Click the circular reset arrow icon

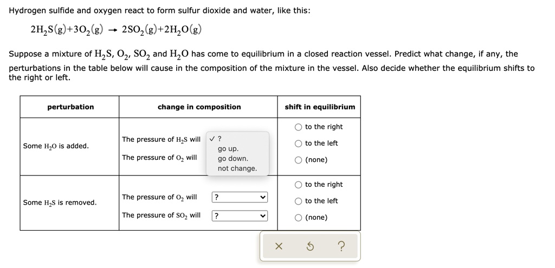coord(309,246)
